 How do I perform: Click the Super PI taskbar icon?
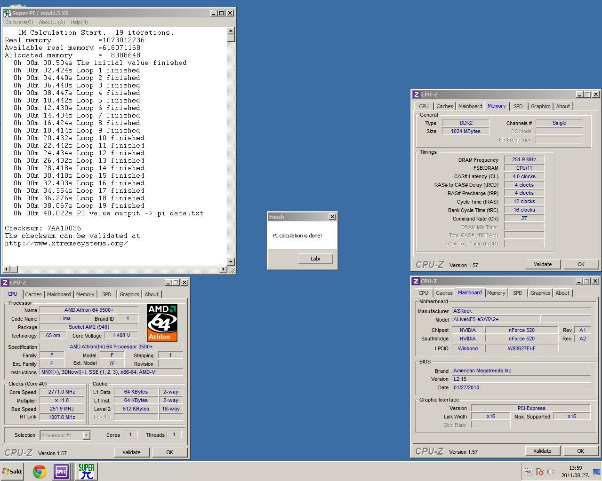coord(86,471)
